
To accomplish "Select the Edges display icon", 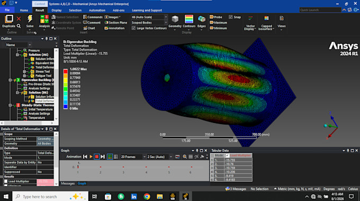I will (202, 19).
